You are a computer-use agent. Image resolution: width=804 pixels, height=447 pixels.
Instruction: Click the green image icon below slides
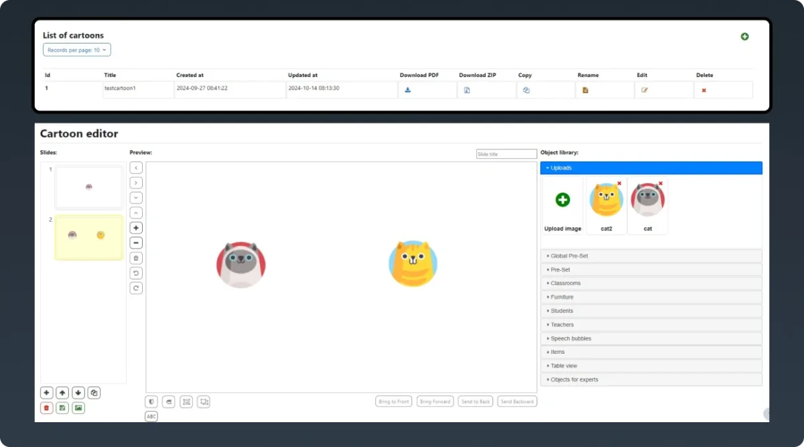pos(78,407)
